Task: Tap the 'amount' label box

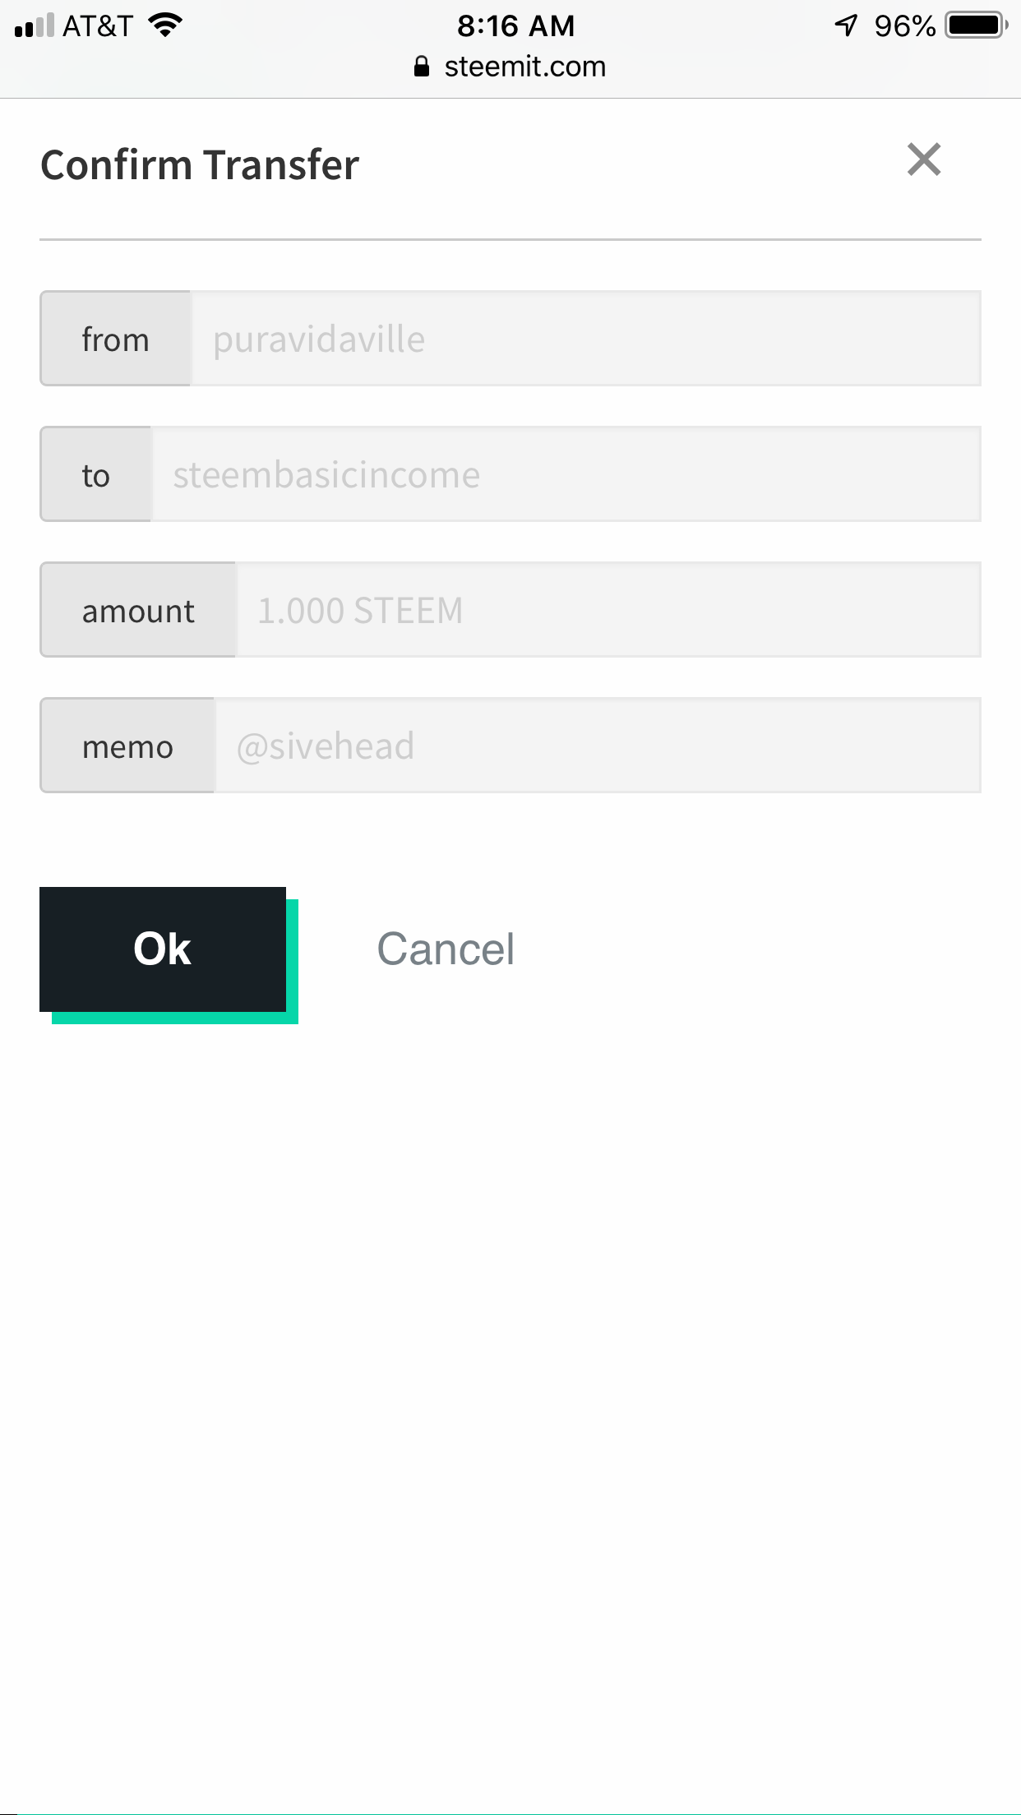Action: pos(138,609)
